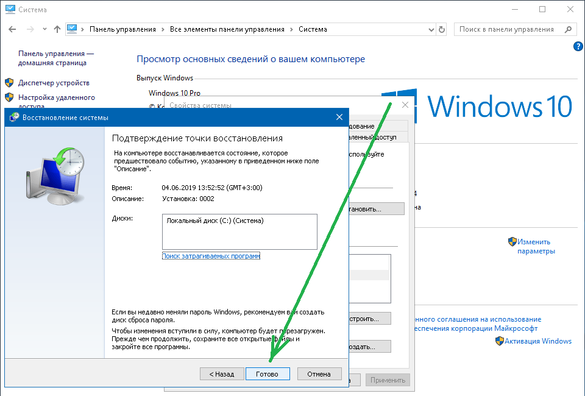Image resolution: width=585 pixels, height=396 pixels.
Task: Open Microsoft license agreement link
Action: pos(478,324)
